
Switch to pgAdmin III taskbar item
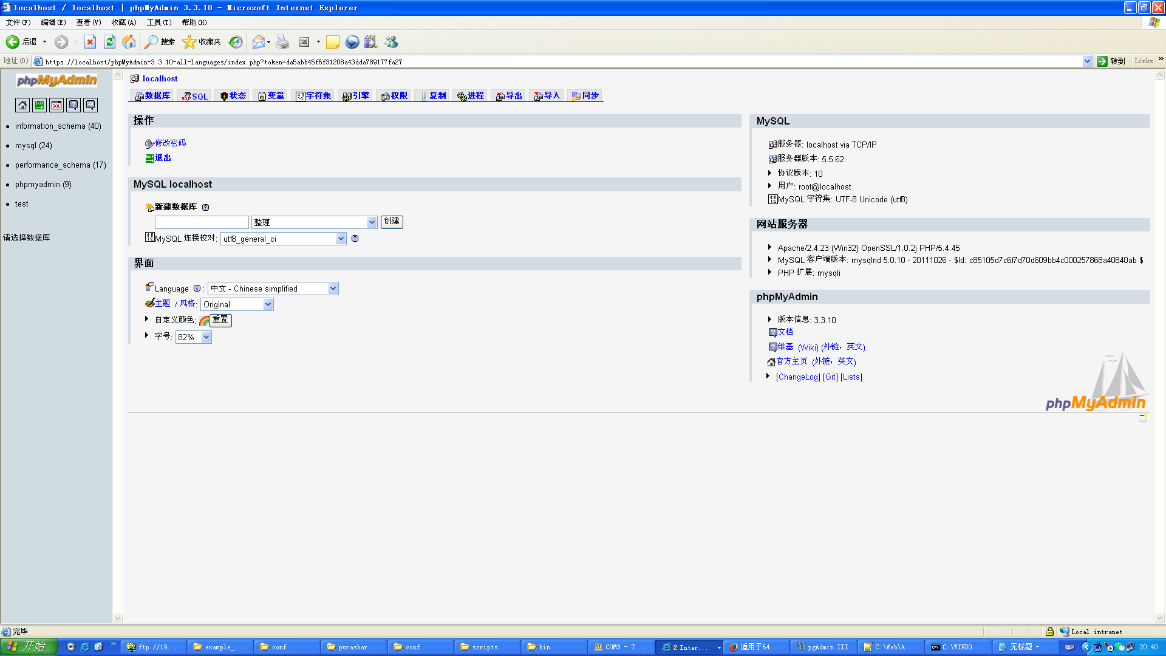pyautogui.click(x=823, y=647)
